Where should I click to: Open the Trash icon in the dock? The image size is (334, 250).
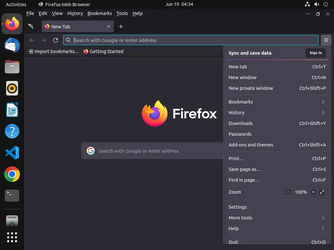coord(12,221)
